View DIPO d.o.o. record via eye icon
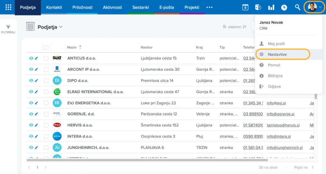 click(x=31, y=81)
